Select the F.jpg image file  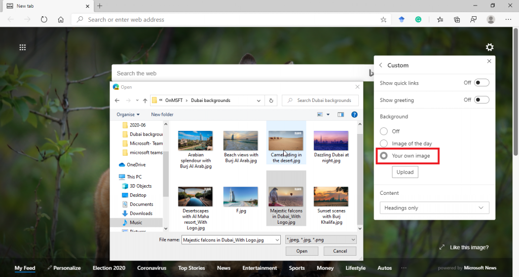click(241, 200)
